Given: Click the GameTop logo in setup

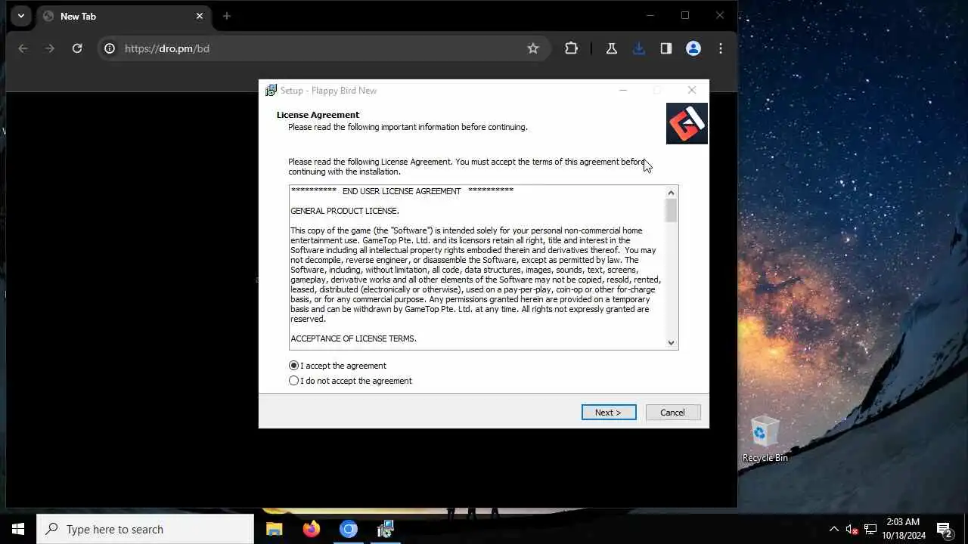Looking at the screenshot, I should [x=687, y=123].
